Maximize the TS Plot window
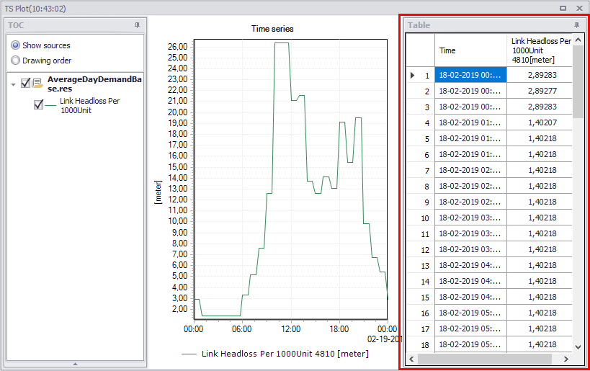 click(563, 8)
